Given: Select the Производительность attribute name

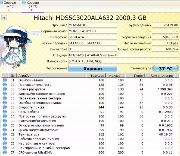Looking at the screenshot, I should click(35, 85).
